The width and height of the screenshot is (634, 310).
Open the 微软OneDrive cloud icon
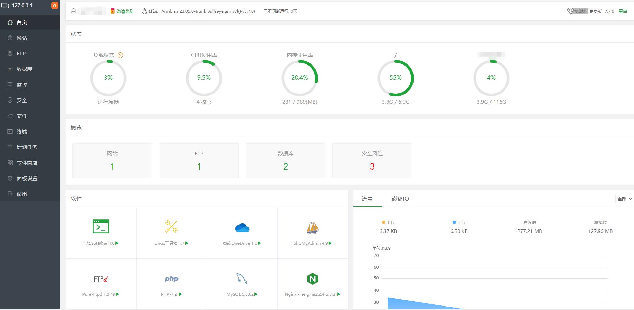[242, 228]
